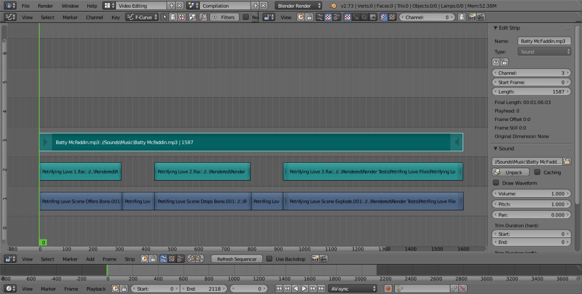Screen dimensions: 582x294
Task: Click the Unpack button
Action: (x=511, y=172)
